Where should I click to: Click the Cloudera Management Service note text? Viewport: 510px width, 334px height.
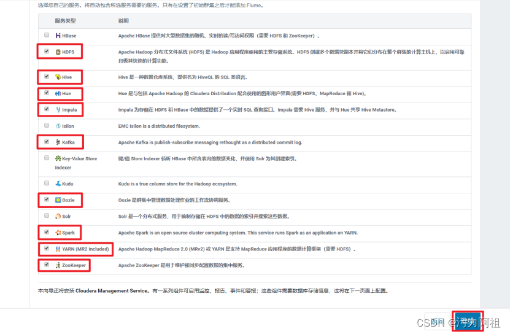click(x=213, y=290)
